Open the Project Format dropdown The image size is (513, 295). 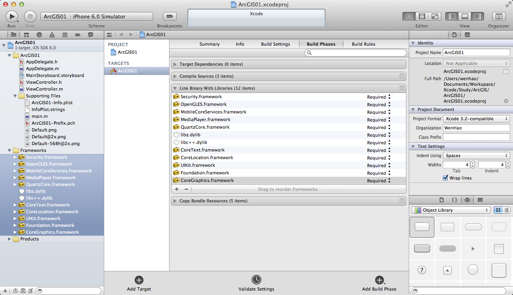[x=476, y=119]
